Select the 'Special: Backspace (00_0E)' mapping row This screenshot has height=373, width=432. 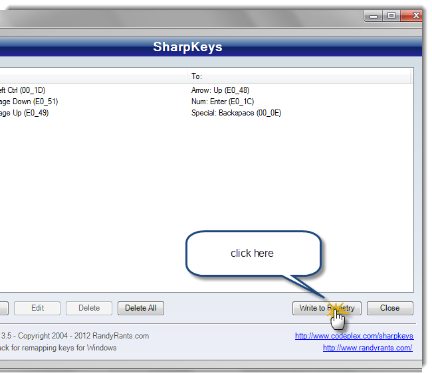tap(236, 113)
